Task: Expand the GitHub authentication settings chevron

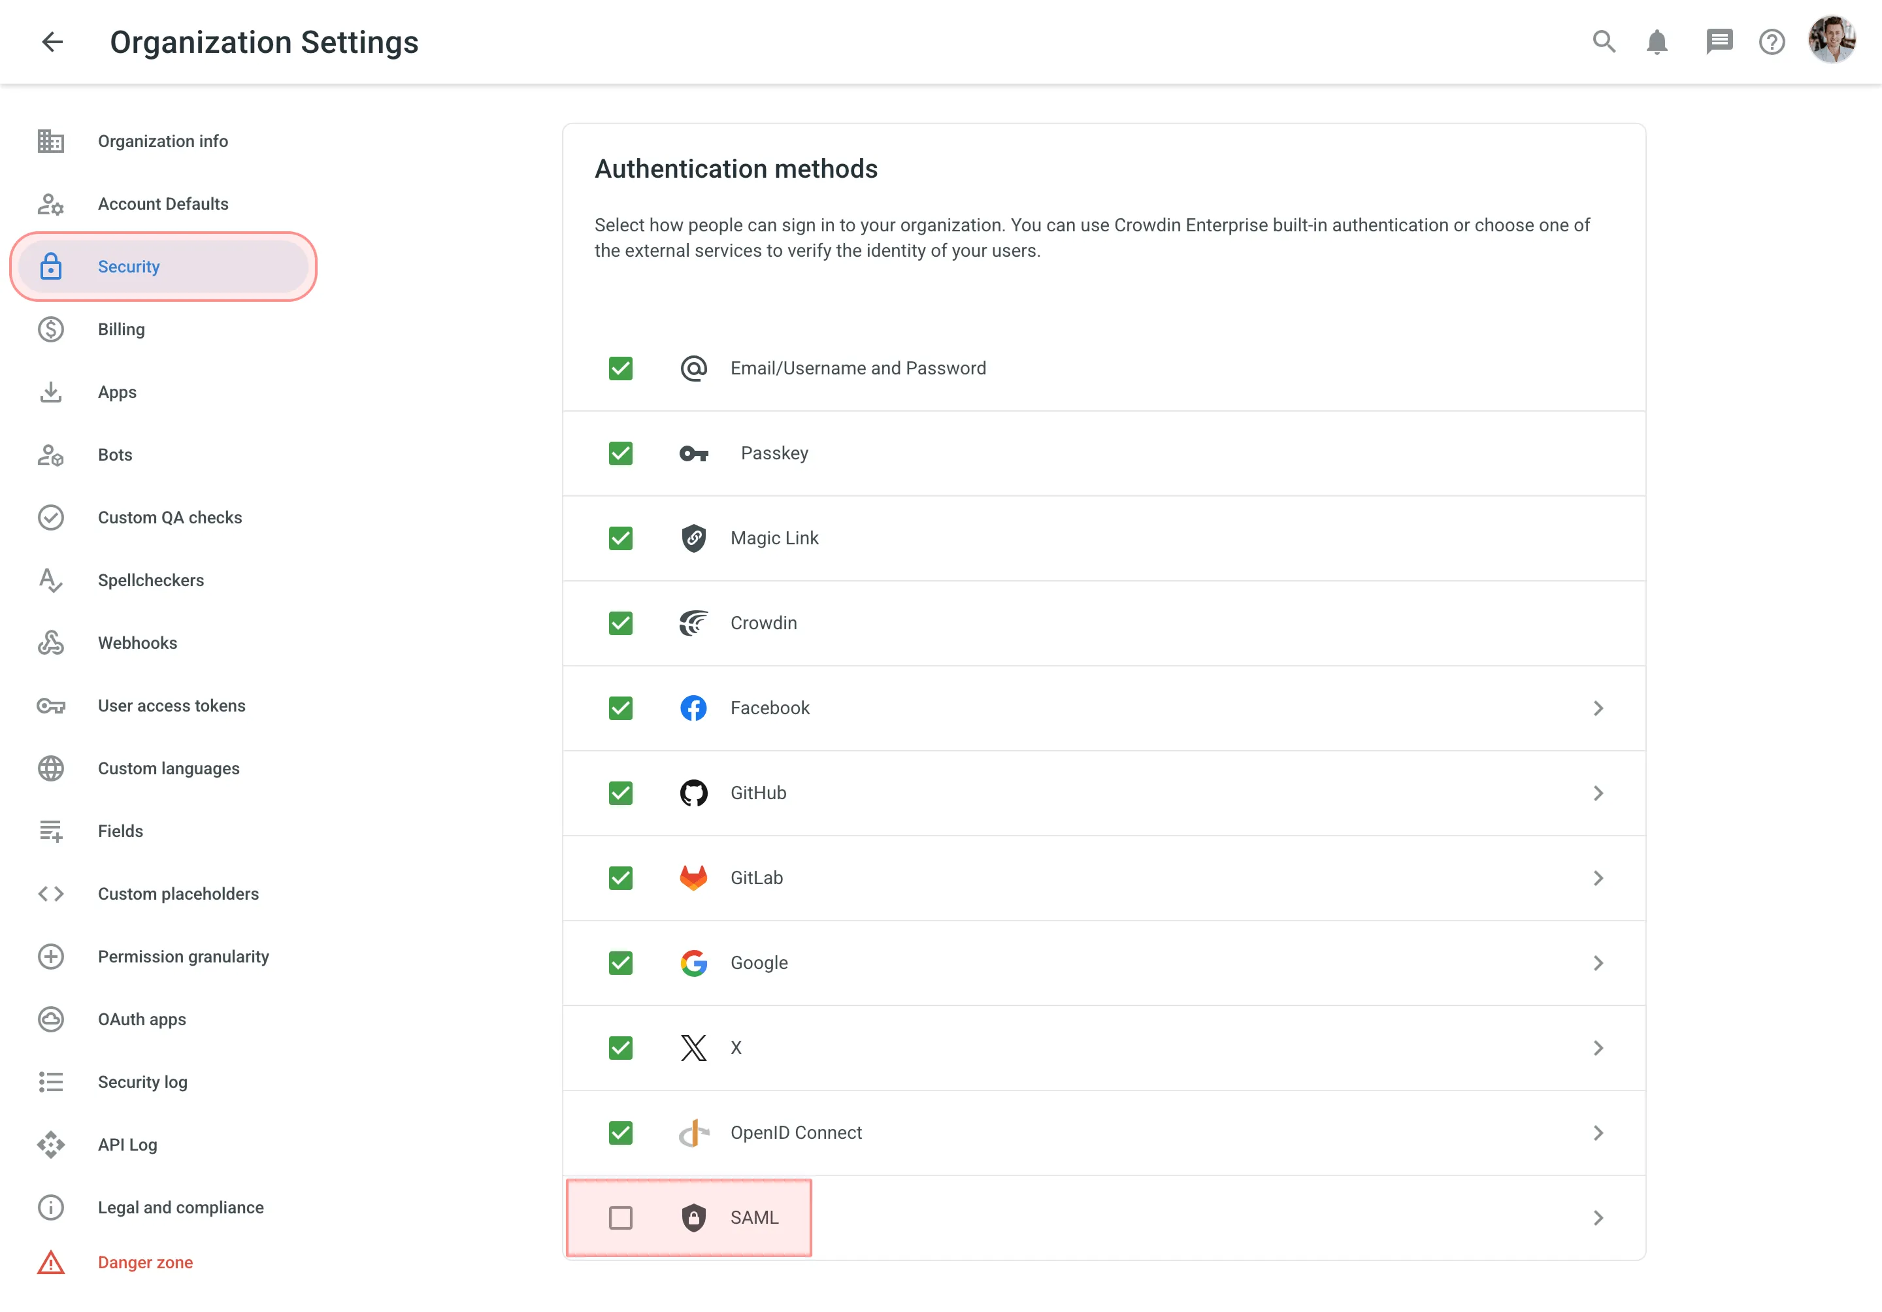Action: [x=1598, y=793]
